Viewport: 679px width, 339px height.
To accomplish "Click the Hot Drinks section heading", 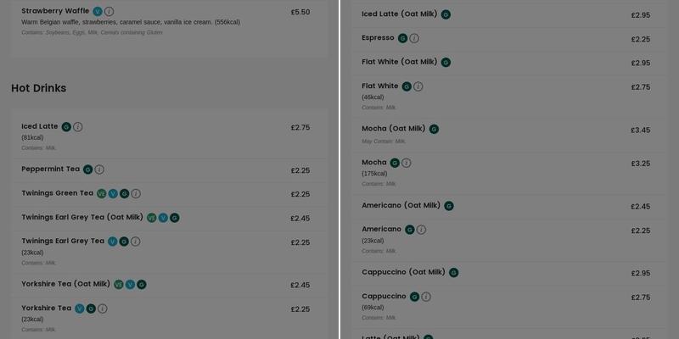I will 38,88.
